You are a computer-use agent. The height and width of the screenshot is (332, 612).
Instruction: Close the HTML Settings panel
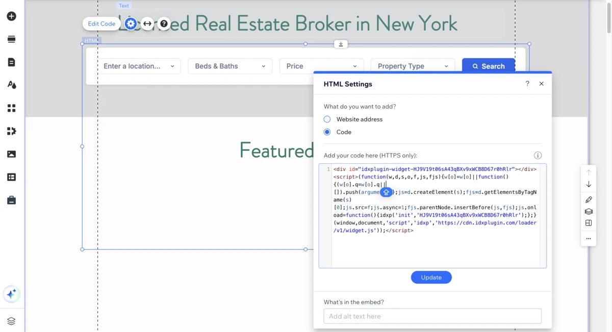[542, 84]
